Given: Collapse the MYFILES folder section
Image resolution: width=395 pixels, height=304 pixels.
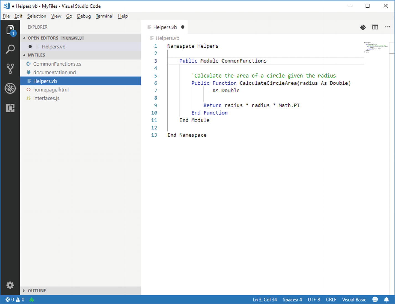Looking at the screenshot, I should pos(36,55).
